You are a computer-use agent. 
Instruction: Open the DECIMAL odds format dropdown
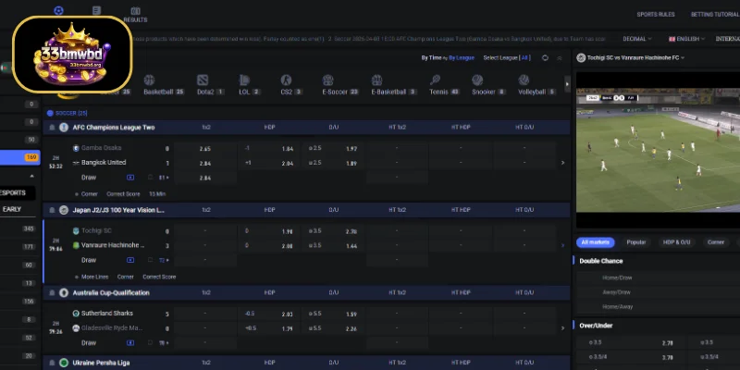[x=637, y=39]
